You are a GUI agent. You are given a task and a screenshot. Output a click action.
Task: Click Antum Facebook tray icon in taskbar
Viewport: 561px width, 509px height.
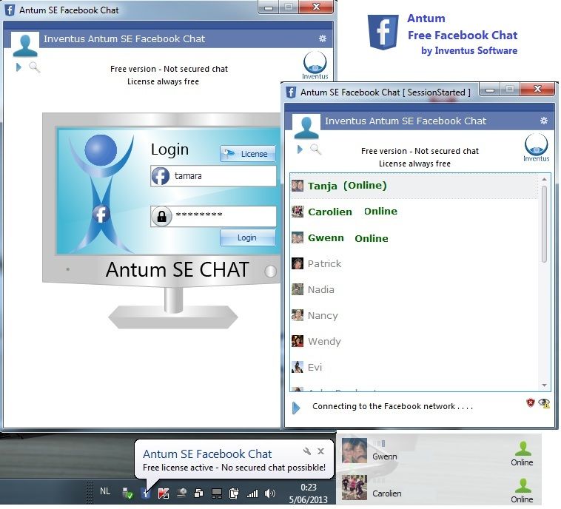[146, 493]
